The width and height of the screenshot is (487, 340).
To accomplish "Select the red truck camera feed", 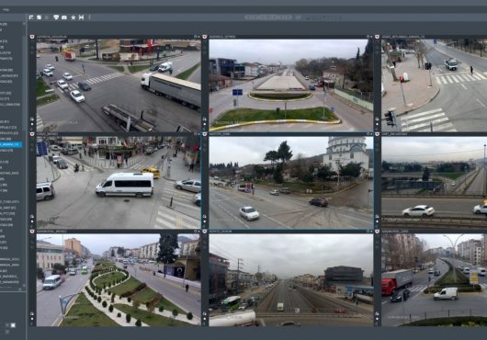I will [x=435, y=280].
